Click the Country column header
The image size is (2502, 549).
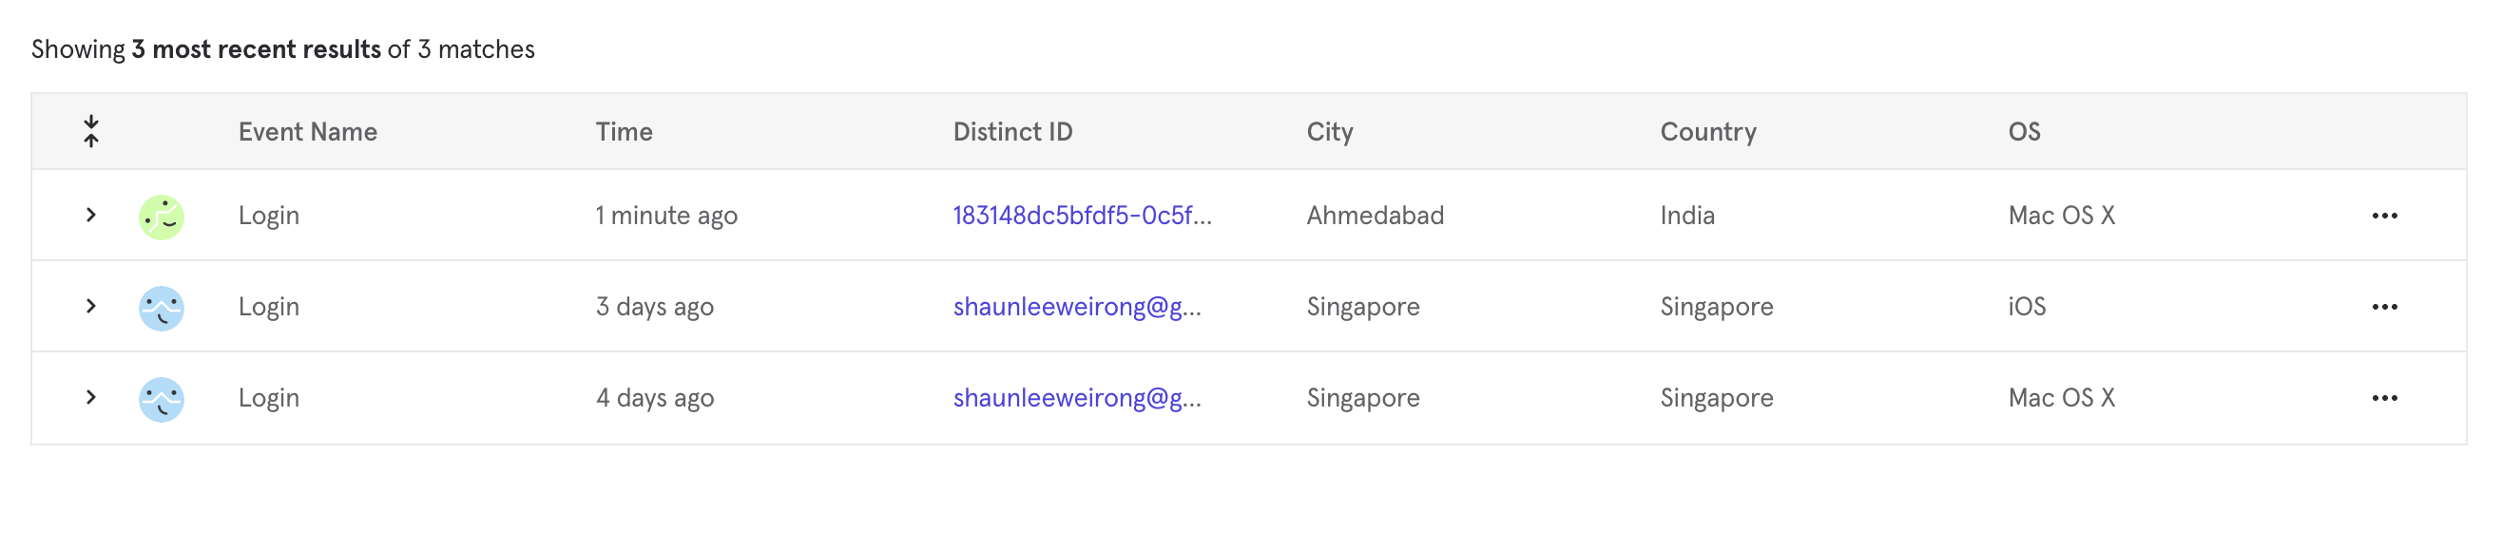click(x=1707, y=132)
